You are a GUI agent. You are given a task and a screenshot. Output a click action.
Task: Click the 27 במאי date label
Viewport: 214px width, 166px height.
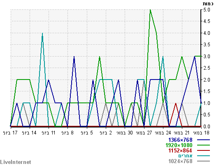click(x=144, y=133)
